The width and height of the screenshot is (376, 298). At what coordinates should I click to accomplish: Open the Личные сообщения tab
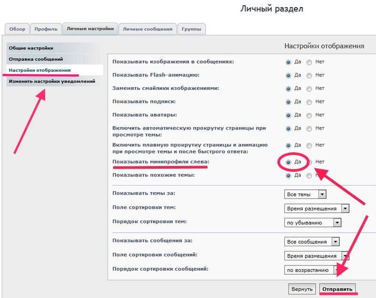point(148,29)
